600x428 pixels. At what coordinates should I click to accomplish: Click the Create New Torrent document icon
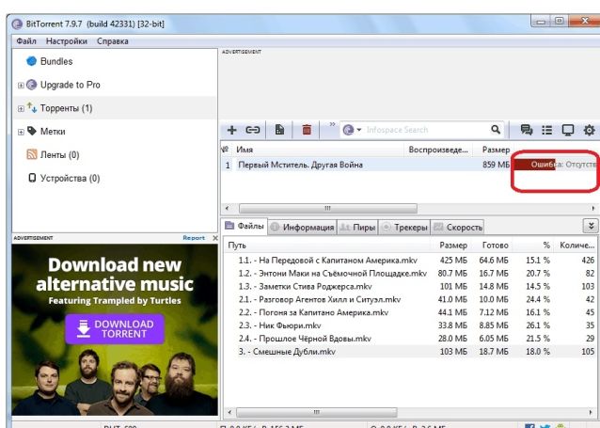(x=279, y=130)
